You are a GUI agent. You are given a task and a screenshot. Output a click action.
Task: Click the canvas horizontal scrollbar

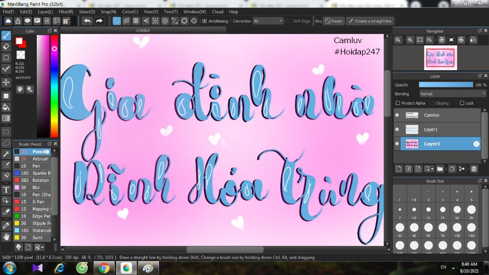tap(225, 249)
